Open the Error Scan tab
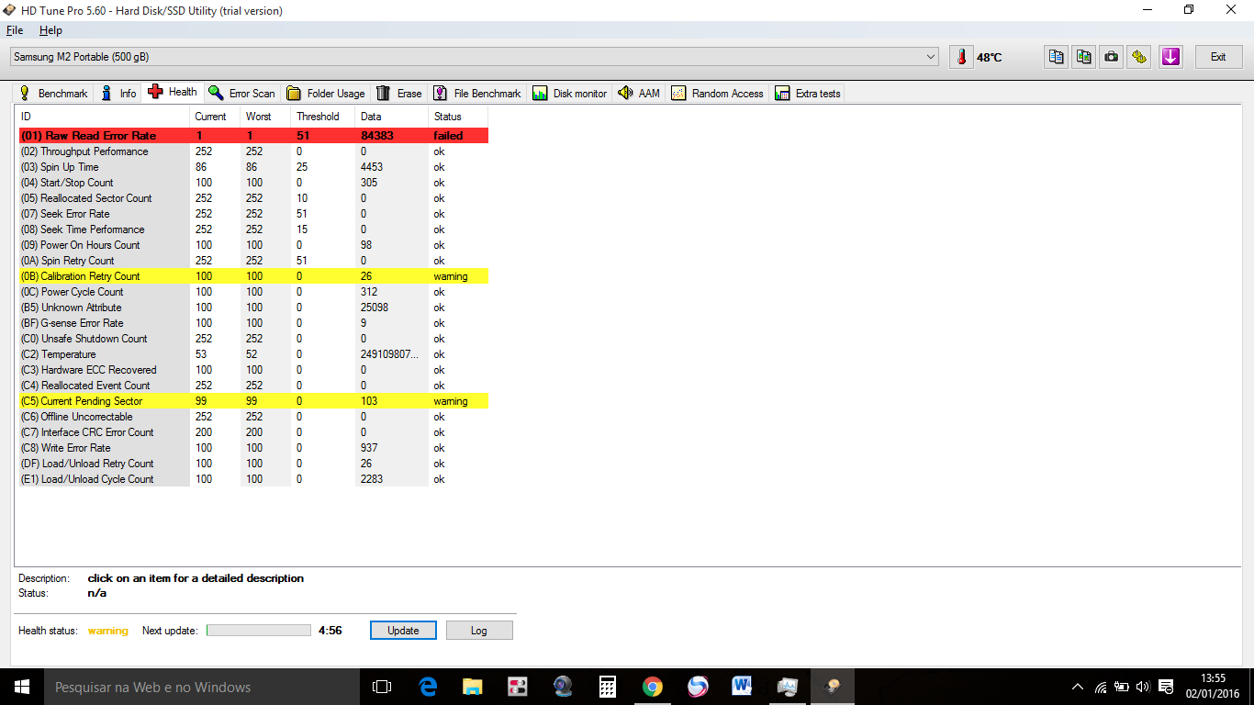This screenshot has height=705, width=1254. (x=242, y=94)
